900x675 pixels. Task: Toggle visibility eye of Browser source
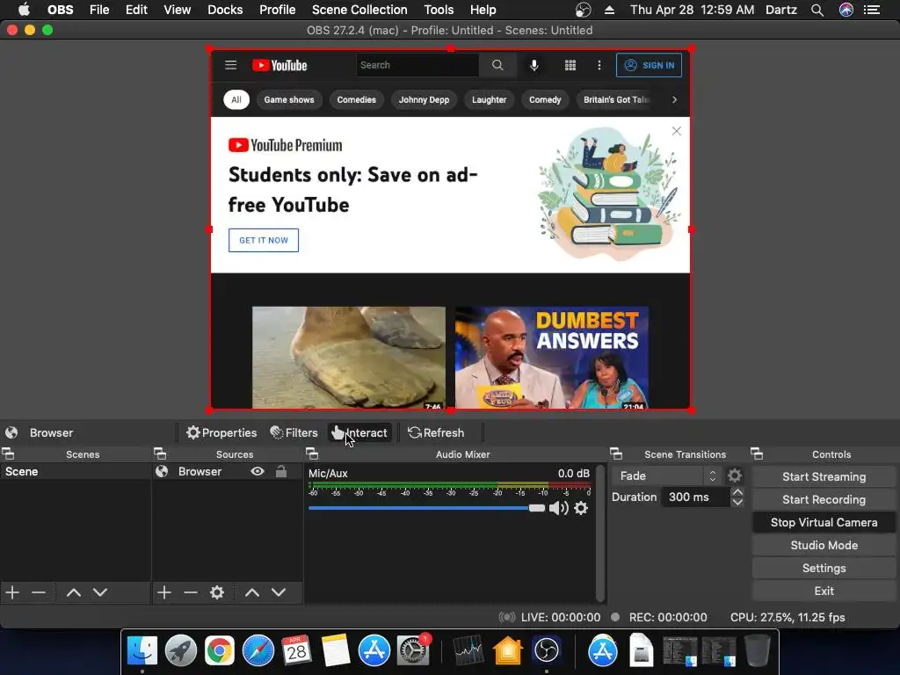(258, 471)
